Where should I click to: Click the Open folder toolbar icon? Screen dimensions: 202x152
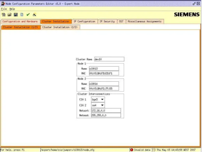click(x=9, y=15)
